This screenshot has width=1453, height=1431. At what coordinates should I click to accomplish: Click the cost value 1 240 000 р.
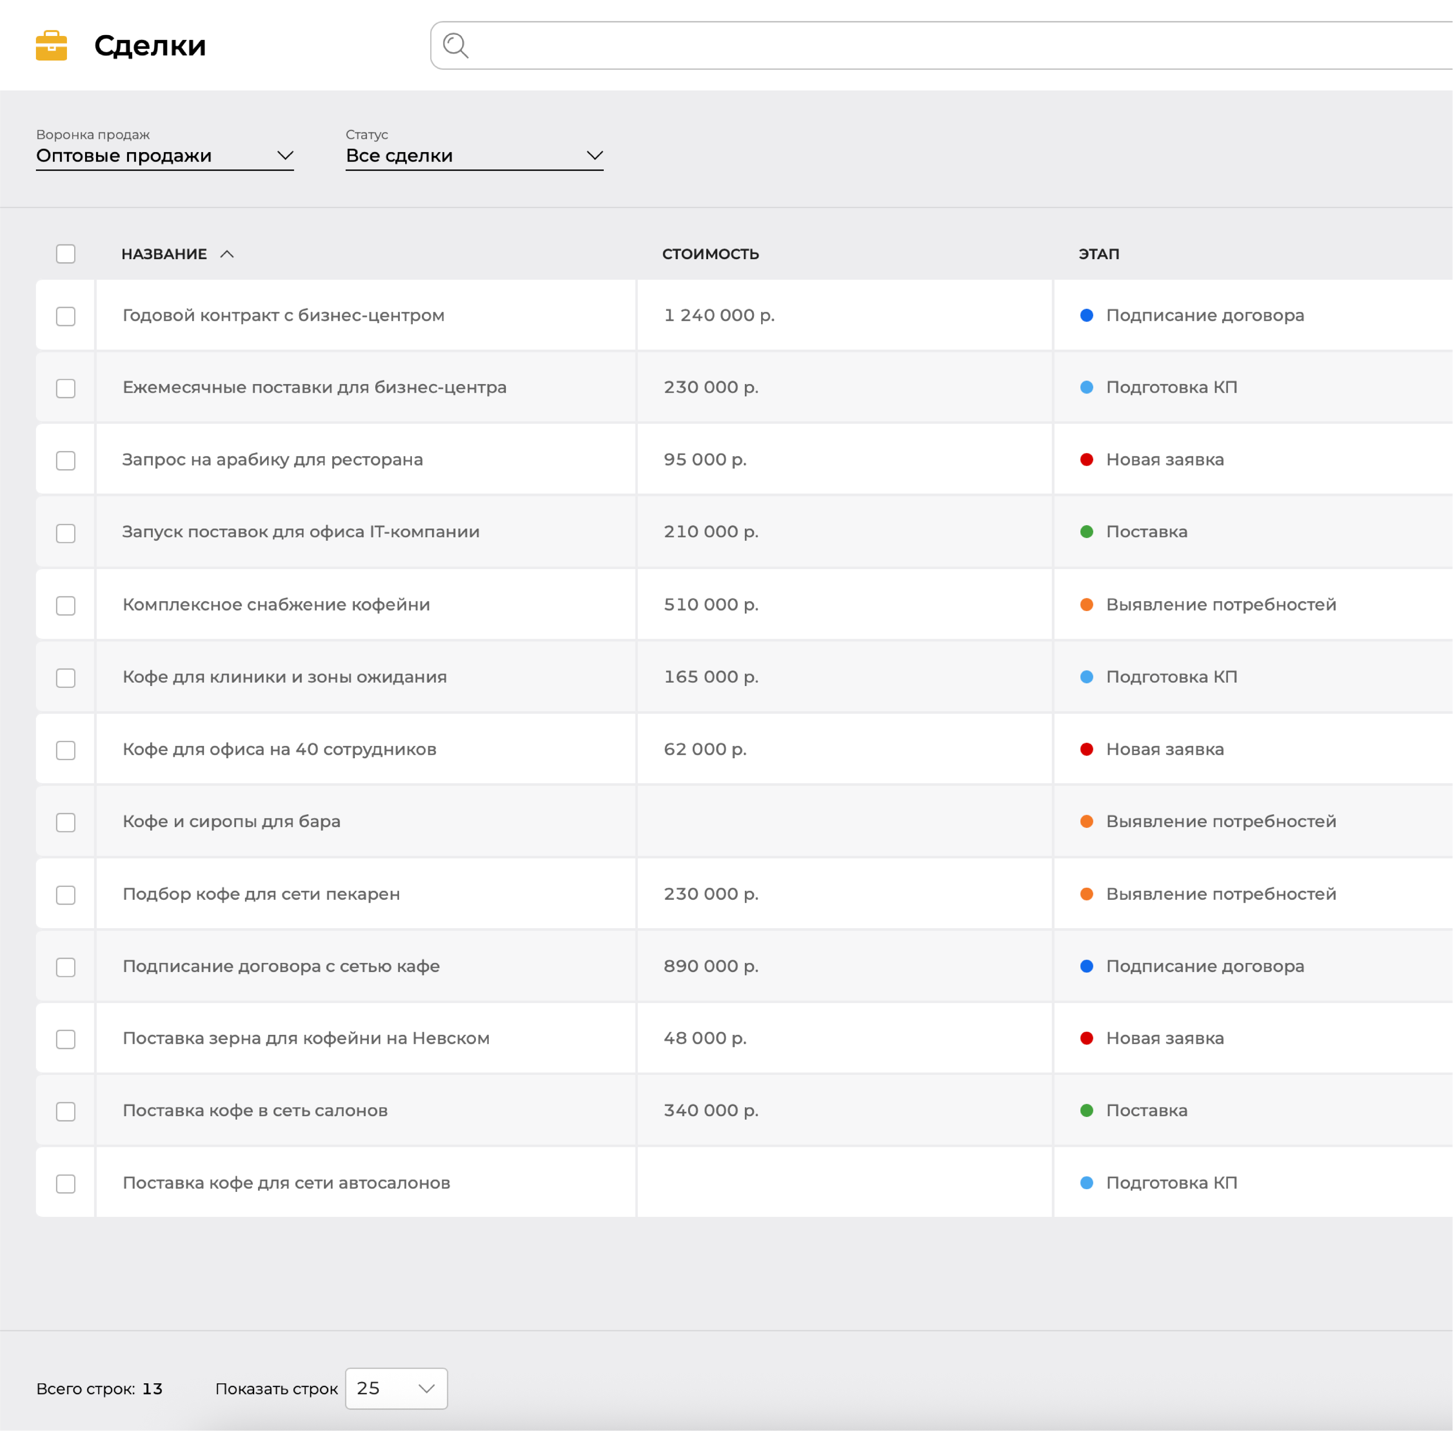[719, 315]
